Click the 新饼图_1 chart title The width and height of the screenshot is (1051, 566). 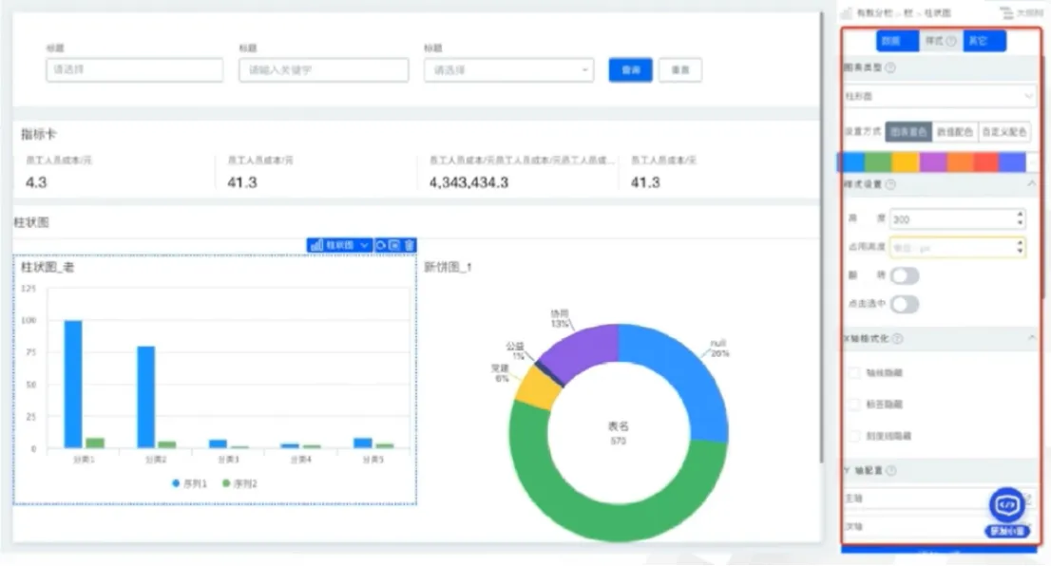click(448, 267)
